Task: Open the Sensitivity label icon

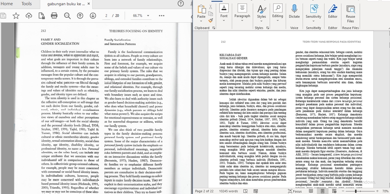Action: (314, 9)
